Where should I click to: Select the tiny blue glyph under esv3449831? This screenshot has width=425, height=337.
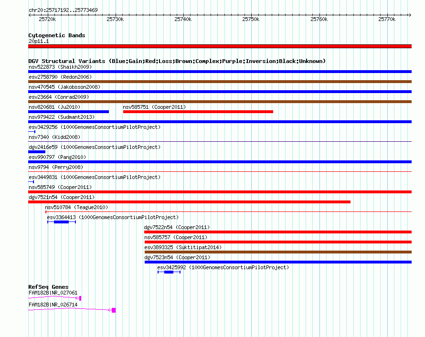tap(31, 182)
